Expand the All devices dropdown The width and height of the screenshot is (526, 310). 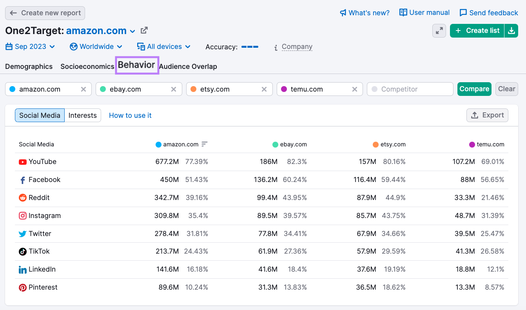(x=164, y=46)
